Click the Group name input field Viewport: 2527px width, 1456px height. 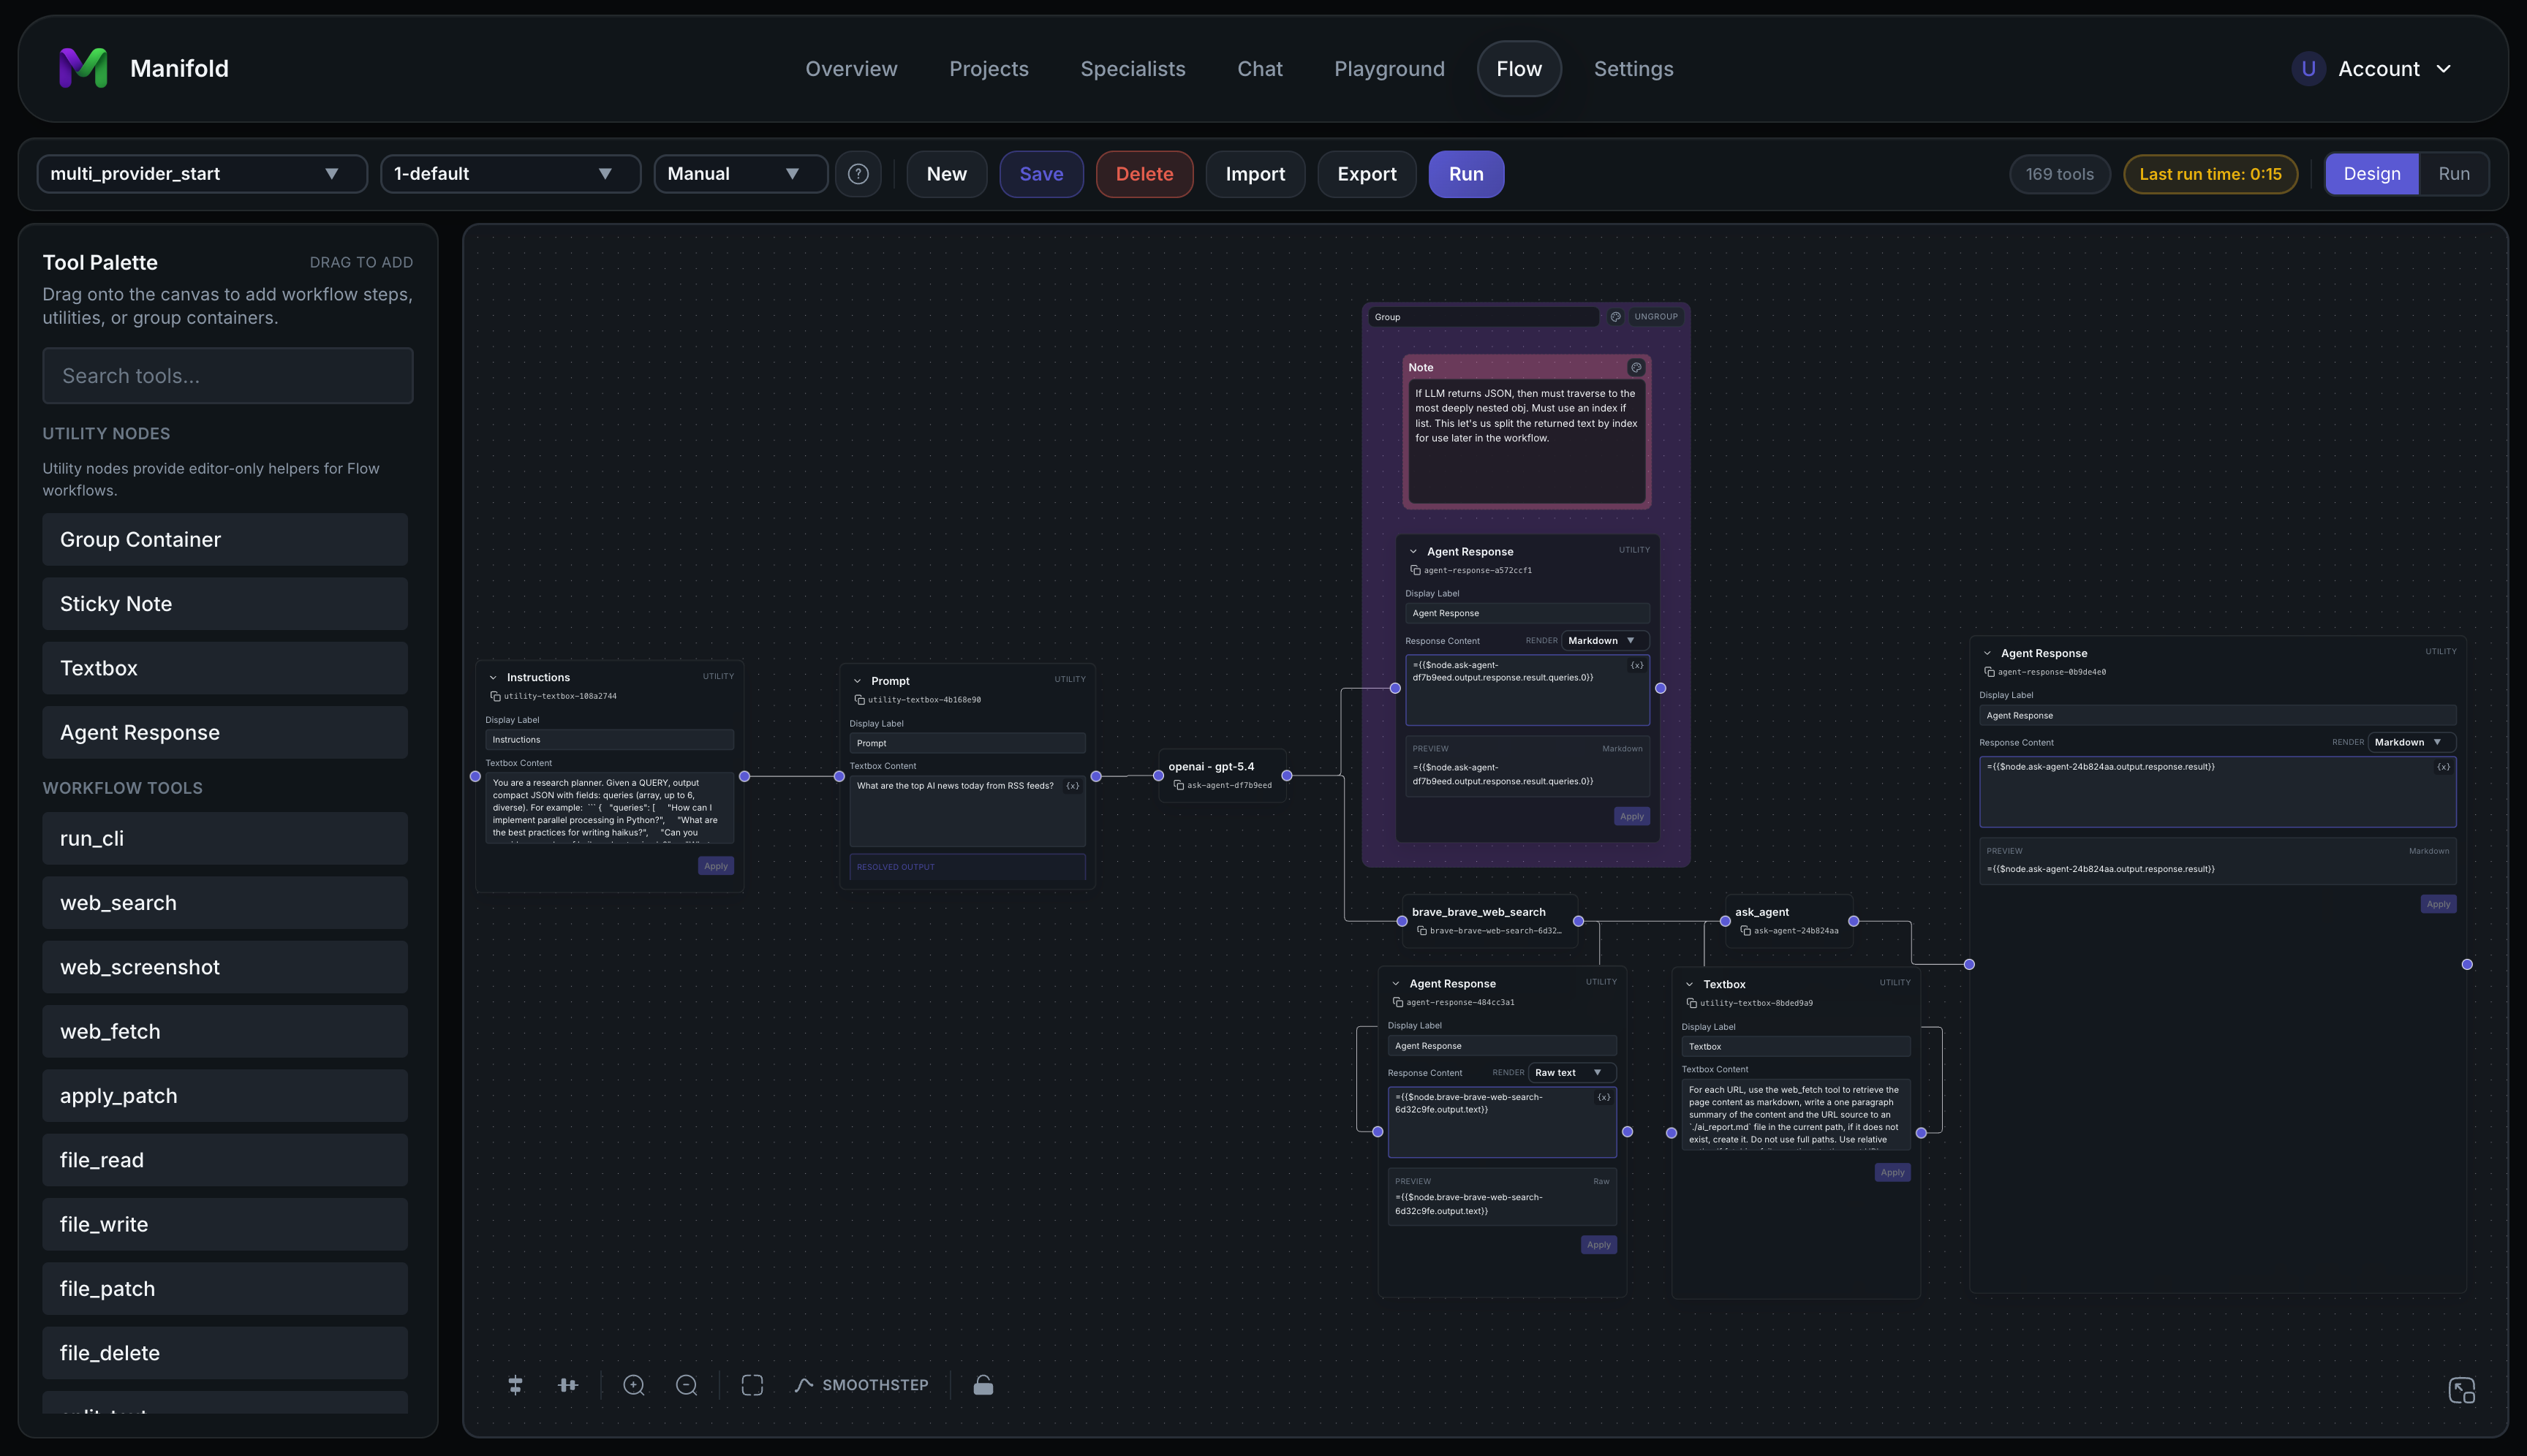click(x=1484, y=317)
